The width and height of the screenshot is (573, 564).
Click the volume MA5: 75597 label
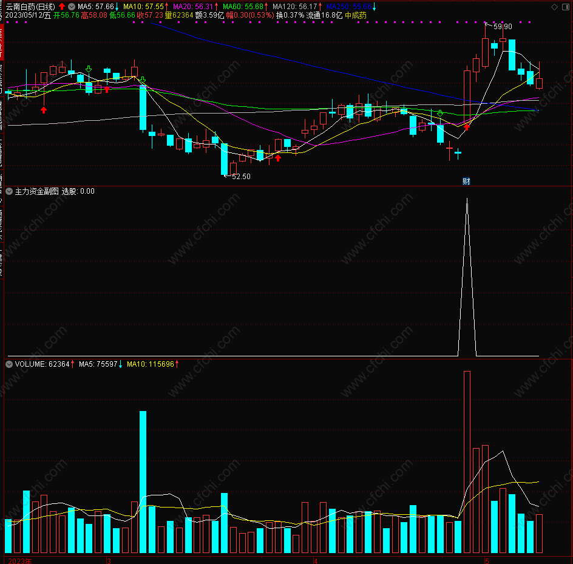click(98, 364)
